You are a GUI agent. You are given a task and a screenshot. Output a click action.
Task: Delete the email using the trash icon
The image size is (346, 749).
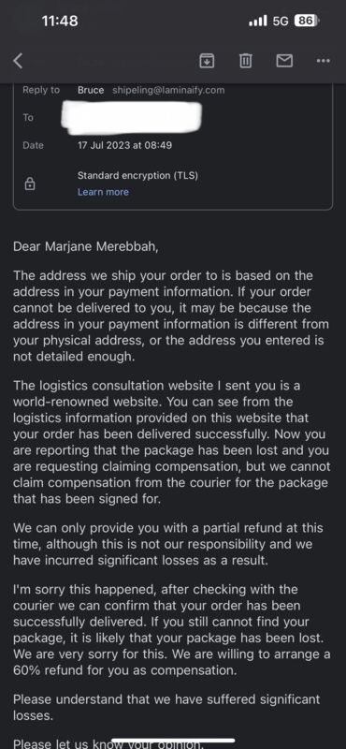point(245,61)
